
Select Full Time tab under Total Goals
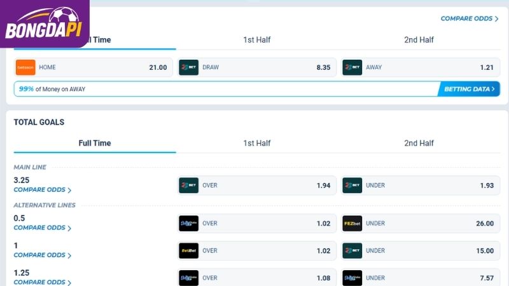(x=95, y=143)
